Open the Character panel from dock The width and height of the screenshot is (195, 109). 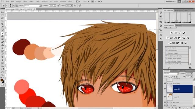[x=161, y=35]
